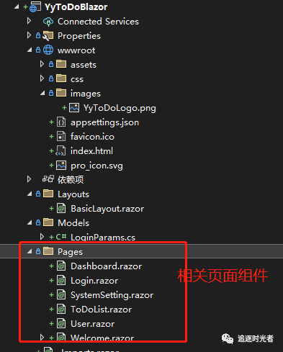Image resolution: width=283 pixels, height=352 pixels.
Task: Collapse the images folder
Action: [x=42, y=94]
